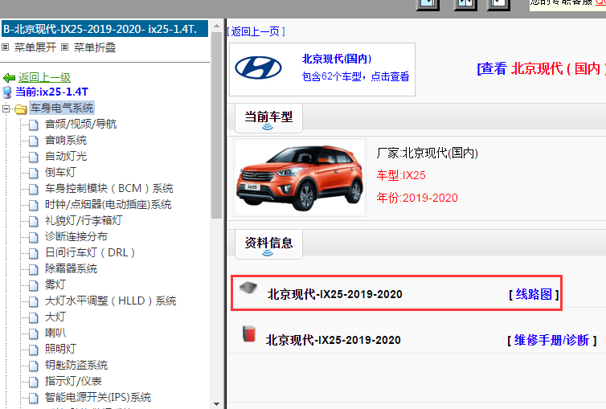Image resolution: width=606 pixels, height=409 pixels.
Task: Click the first top toolbar panel icon
Action: [428, 5]
